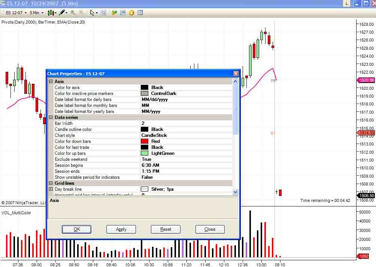
Task: Open the chart style dropdown arrow
Action: (x=55, y=13)
